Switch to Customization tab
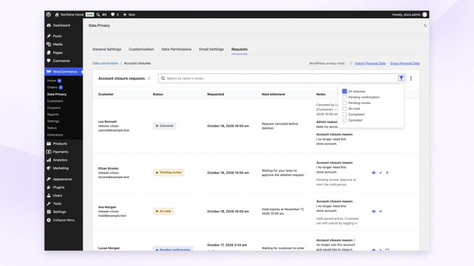The width and height of the screenshot is (474, 266). pyautogui.click(x=141, y=49)
